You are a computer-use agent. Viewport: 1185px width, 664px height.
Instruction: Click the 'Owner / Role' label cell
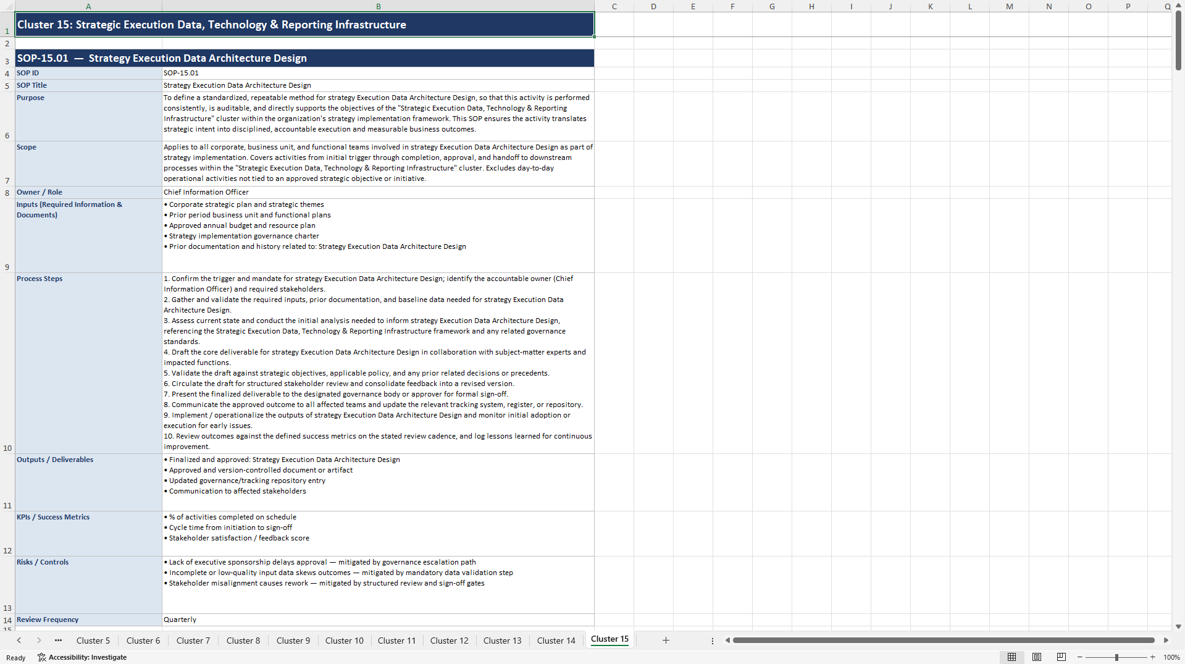point(88,192)
